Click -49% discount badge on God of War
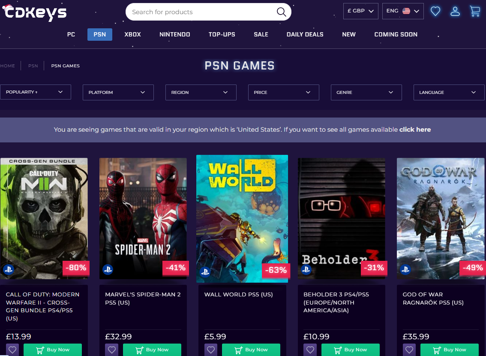The width and height of the screenshot is (486, 356). pos(473,268)
